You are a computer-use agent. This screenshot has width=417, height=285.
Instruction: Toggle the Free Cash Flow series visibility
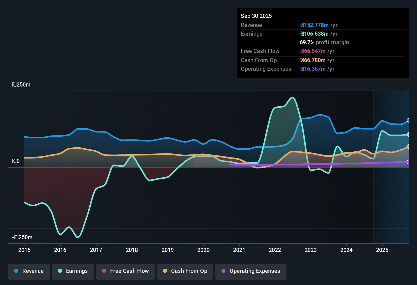tap(125, 271)
